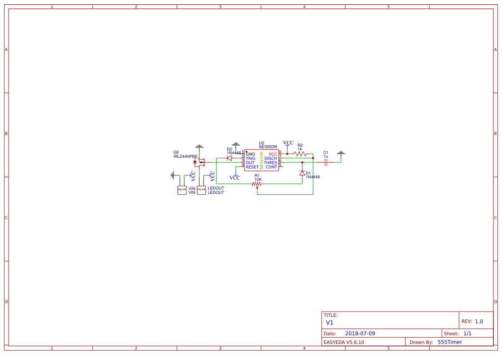Select the diode D1 1N4448 symbol

302,174
